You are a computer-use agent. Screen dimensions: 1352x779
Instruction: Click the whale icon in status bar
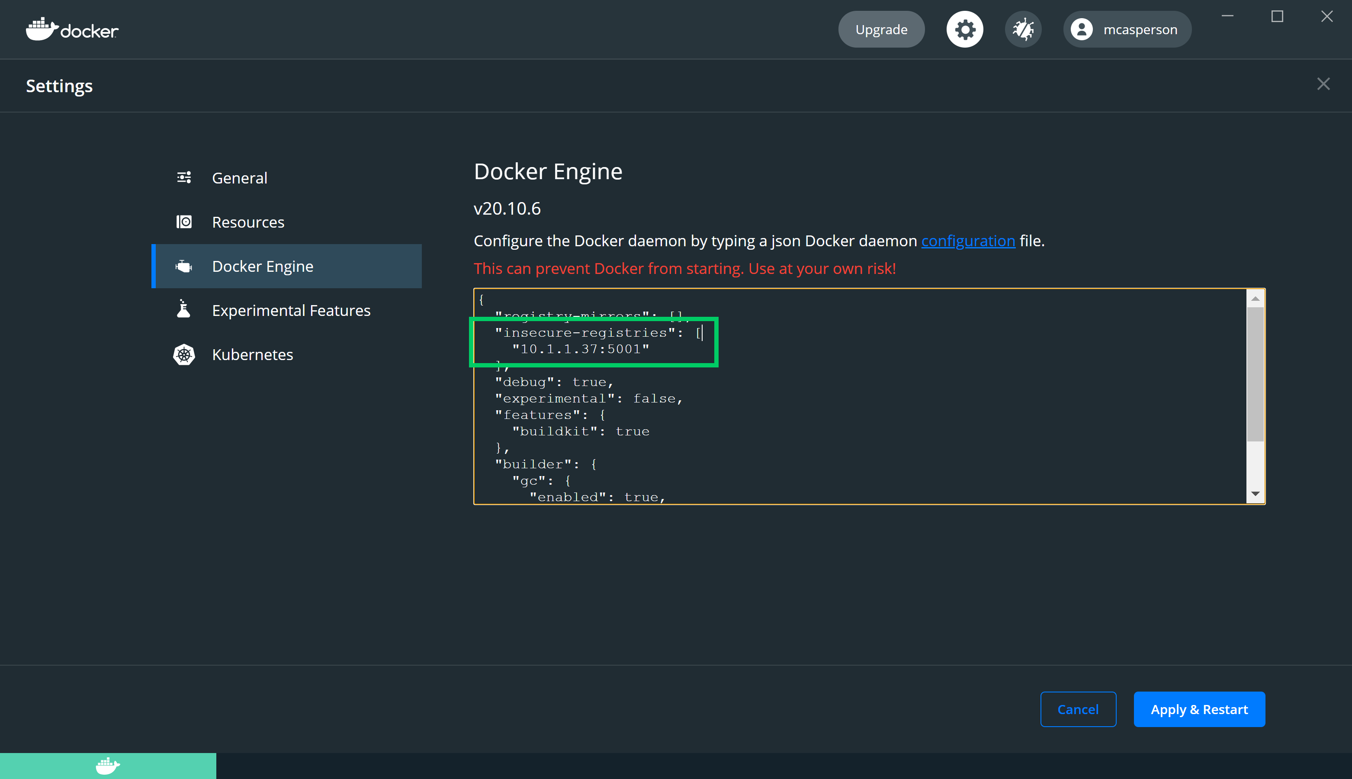(107, 766)
